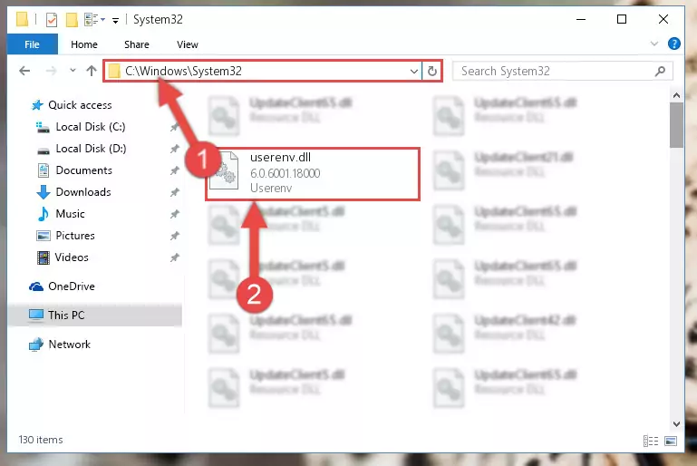Image resolution: width=697 pixels, height=466 pixels.
Task: Click the pin icon next to Downloads
Action: (x=175, y=192)
